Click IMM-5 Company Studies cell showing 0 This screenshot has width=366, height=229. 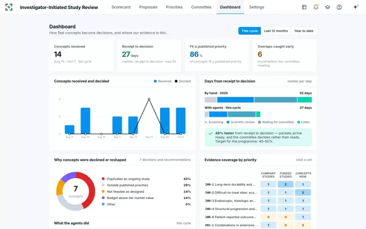click(268, 217)
